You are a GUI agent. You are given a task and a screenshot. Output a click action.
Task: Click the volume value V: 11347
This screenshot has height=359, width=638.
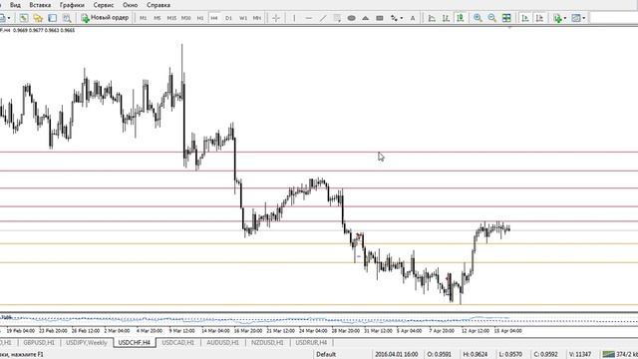pos(580,355)
